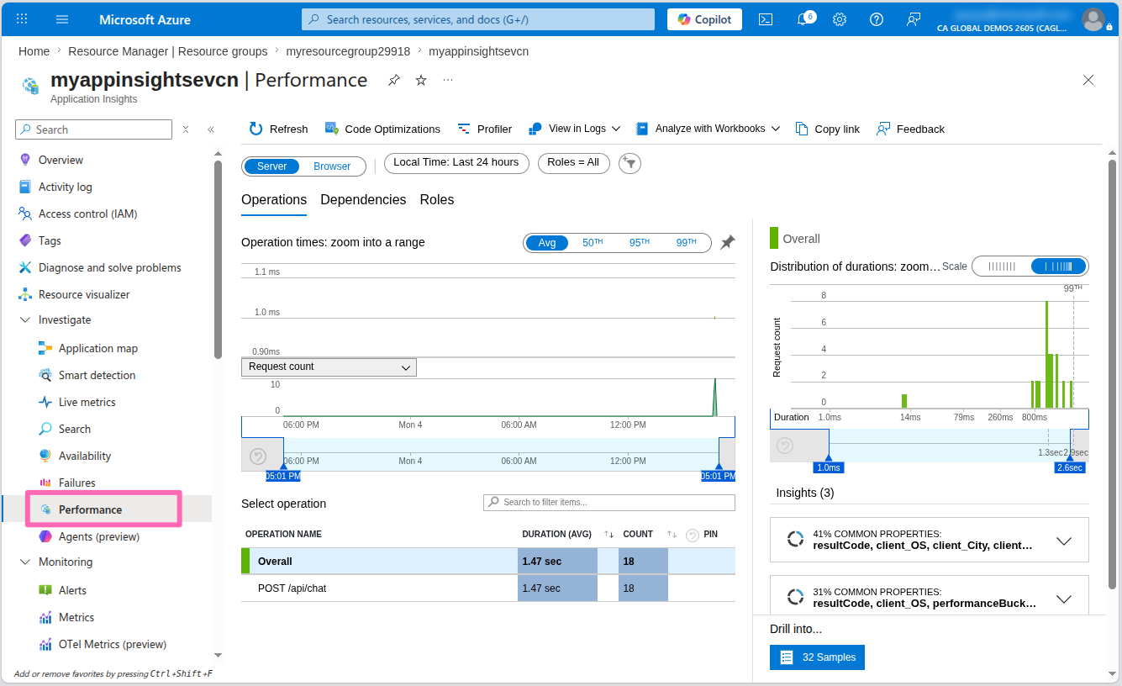Viewport: 1122px width, 686px height.
Task: Select the 95th percentile option
Action: click(x=640, y=243)
